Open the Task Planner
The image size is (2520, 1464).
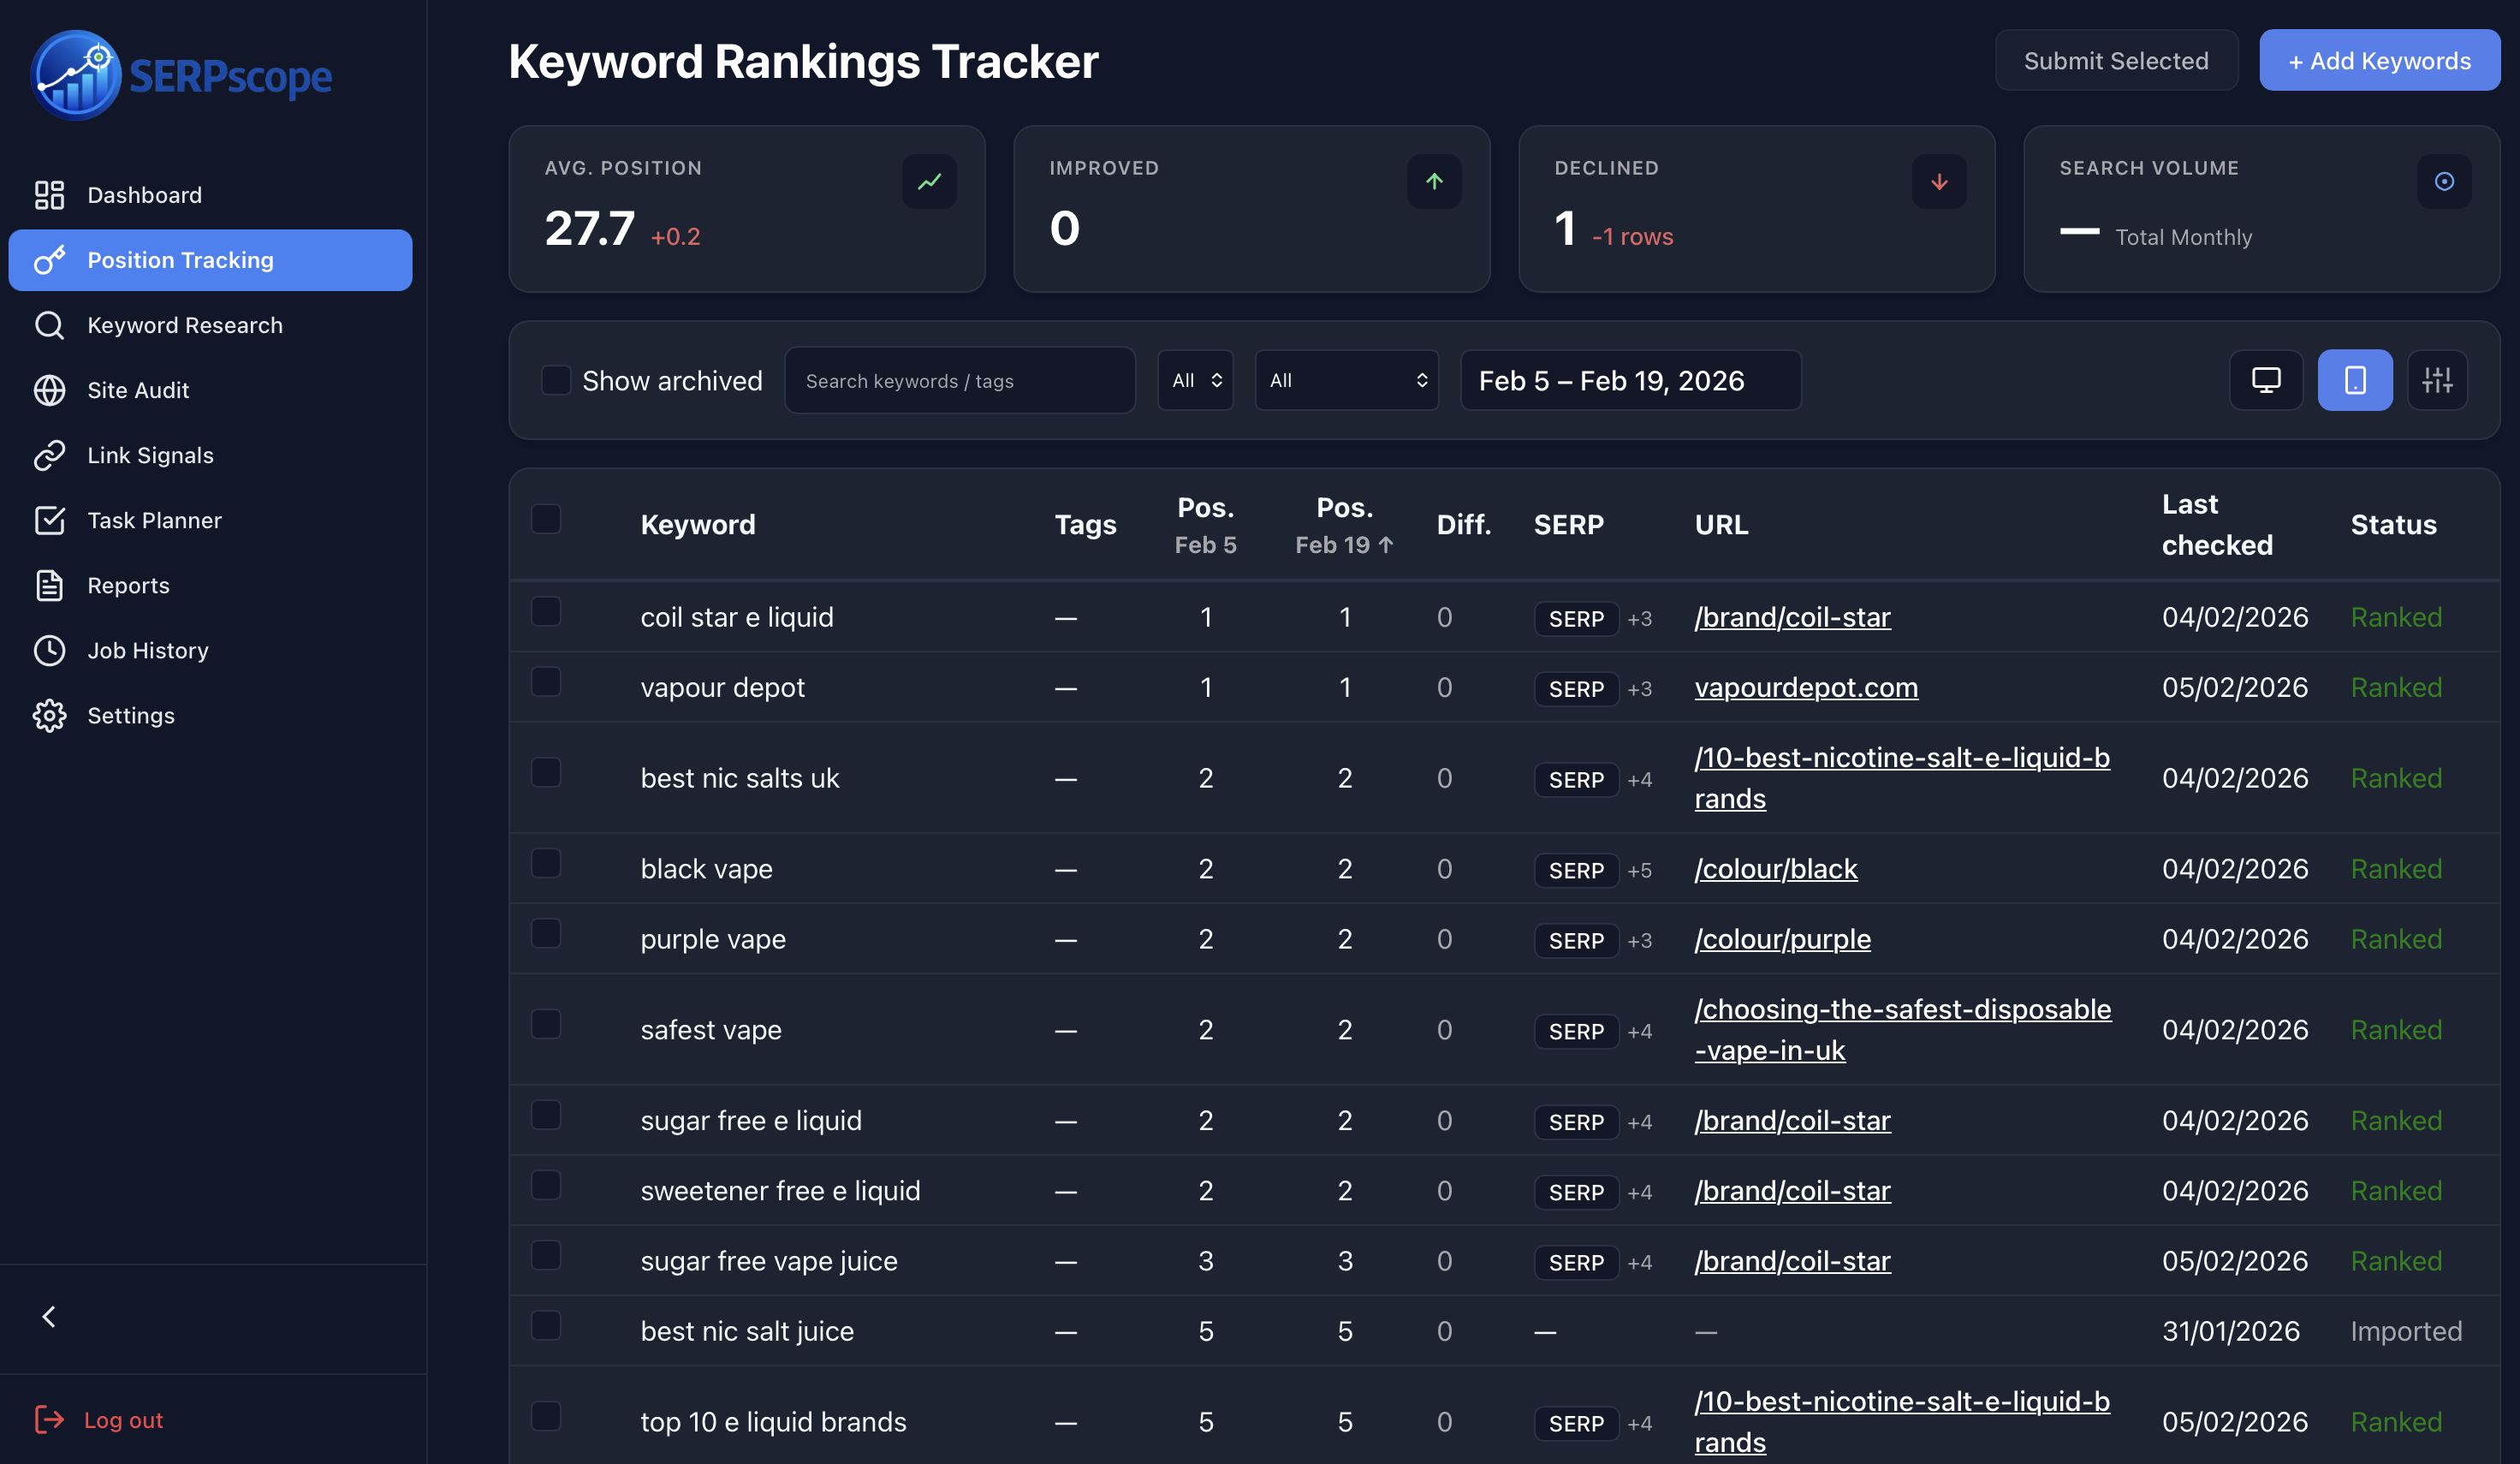click(153, 519)
